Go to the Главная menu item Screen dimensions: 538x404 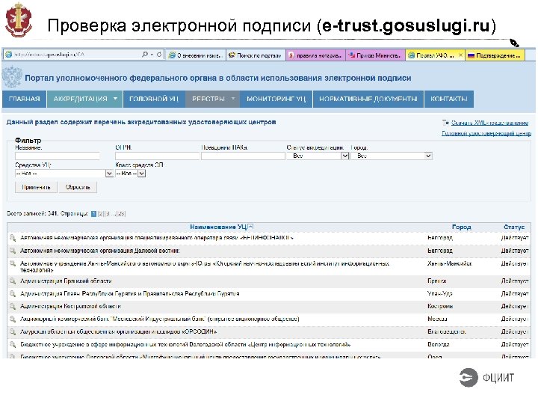24,99
